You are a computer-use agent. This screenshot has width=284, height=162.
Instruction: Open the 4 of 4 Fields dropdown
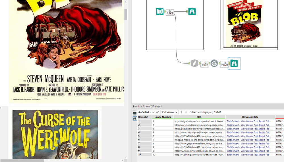click(146, 112)
